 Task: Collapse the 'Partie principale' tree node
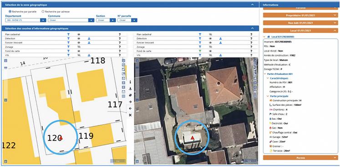tap(268, 96)
